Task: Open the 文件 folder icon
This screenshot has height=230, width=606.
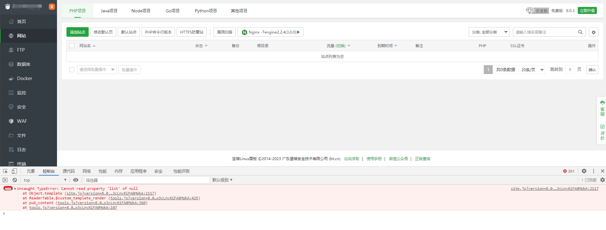Action: click(x=11, y=135)
